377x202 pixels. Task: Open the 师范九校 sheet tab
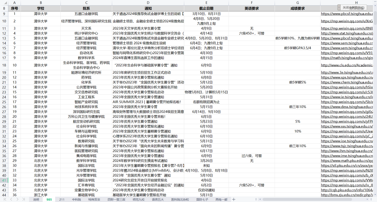click(138, 199)
